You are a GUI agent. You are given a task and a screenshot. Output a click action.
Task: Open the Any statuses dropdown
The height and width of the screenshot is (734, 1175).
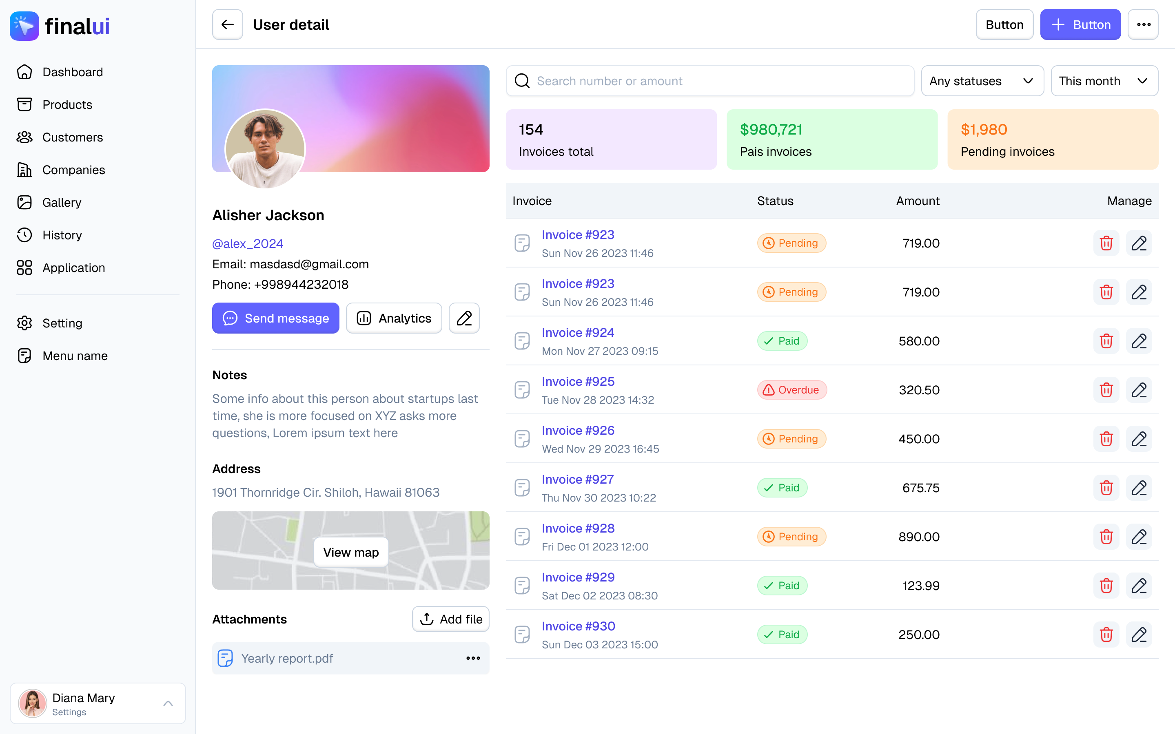tap(982, 81)
